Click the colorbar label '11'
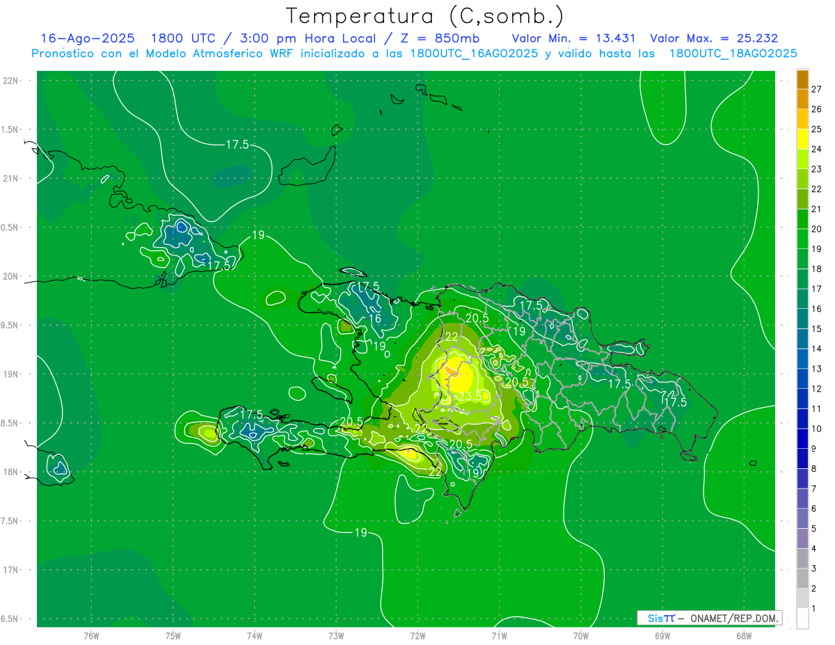The image size is (835, 645). pyautogui.click(x=816, y=408)
